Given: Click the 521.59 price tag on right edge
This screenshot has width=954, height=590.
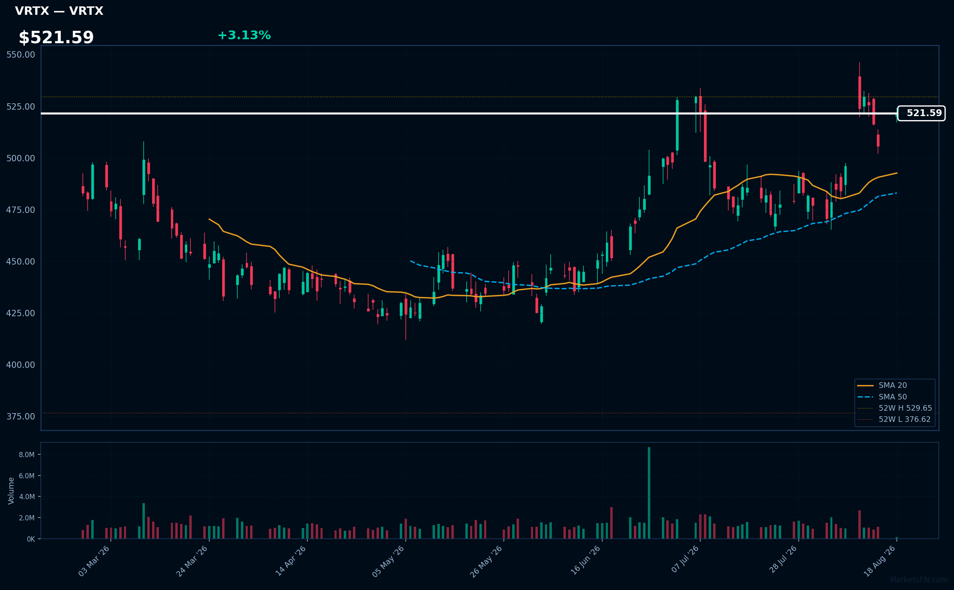Looking at the screenshot, I should pyautogui.click(x=921, y=113).
